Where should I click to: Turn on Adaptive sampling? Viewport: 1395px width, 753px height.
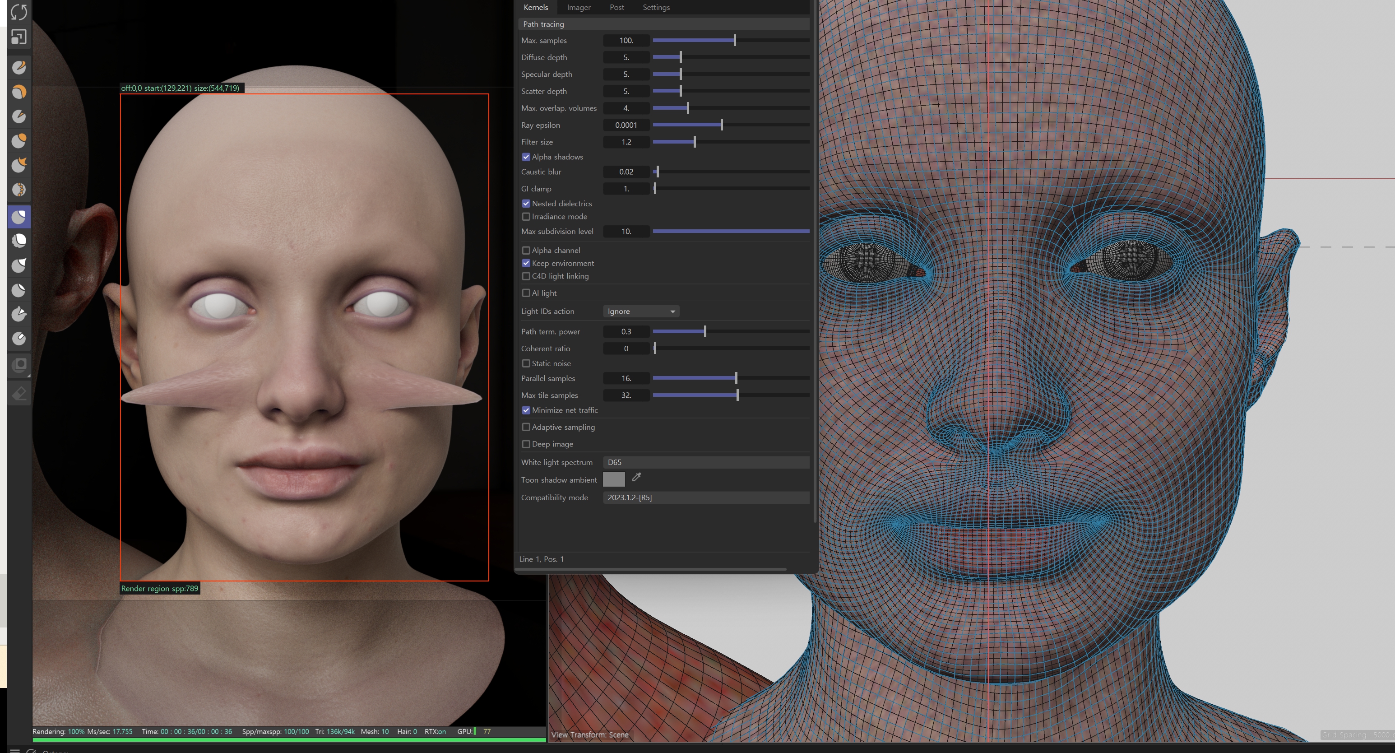point(526,427)
